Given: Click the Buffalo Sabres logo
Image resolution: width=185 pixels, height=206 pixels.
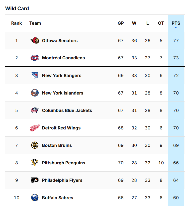Looking at the screenshot, I should [x=35, y=198].
